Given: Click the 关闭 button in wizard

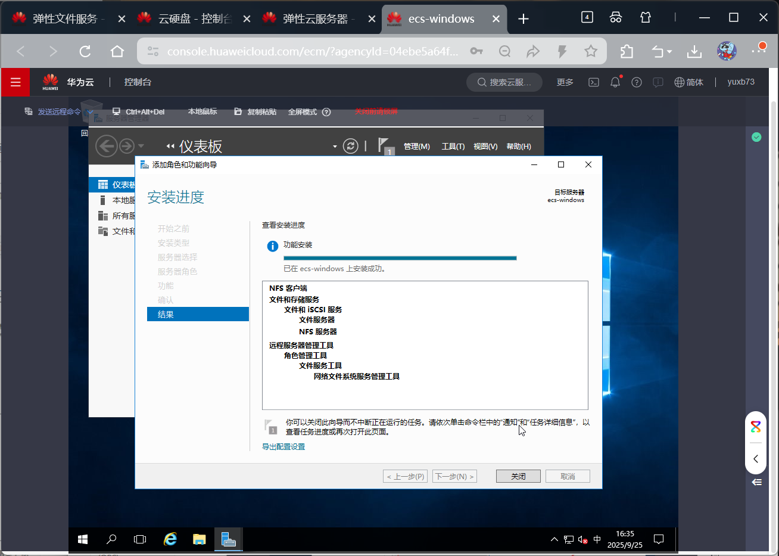Looking at the screenshot, I should [518, 476].
